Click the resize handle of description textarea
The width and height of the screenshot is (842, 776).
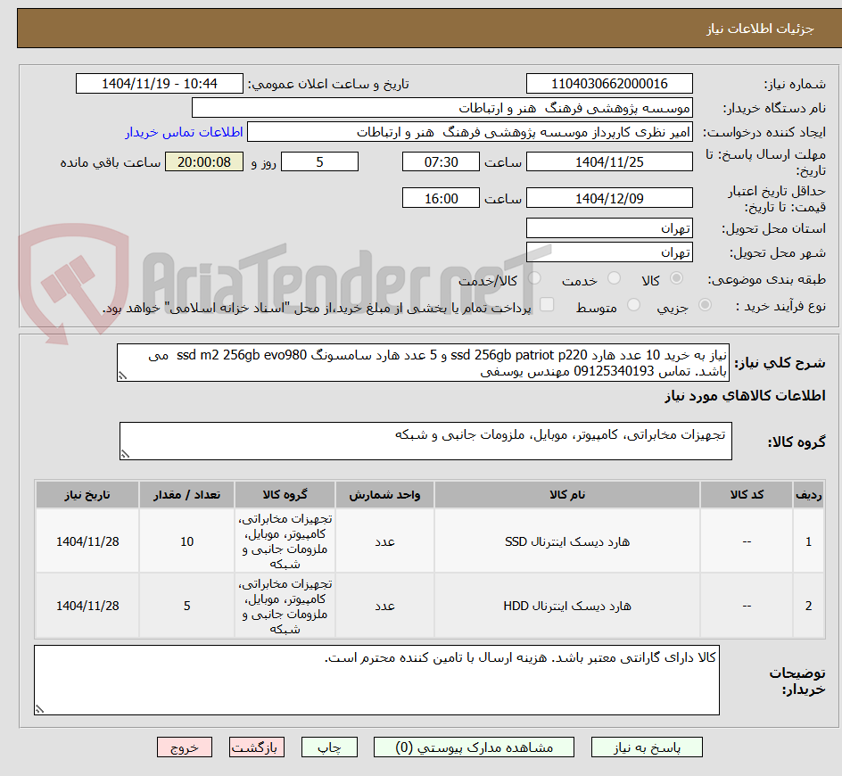[122, 376]
